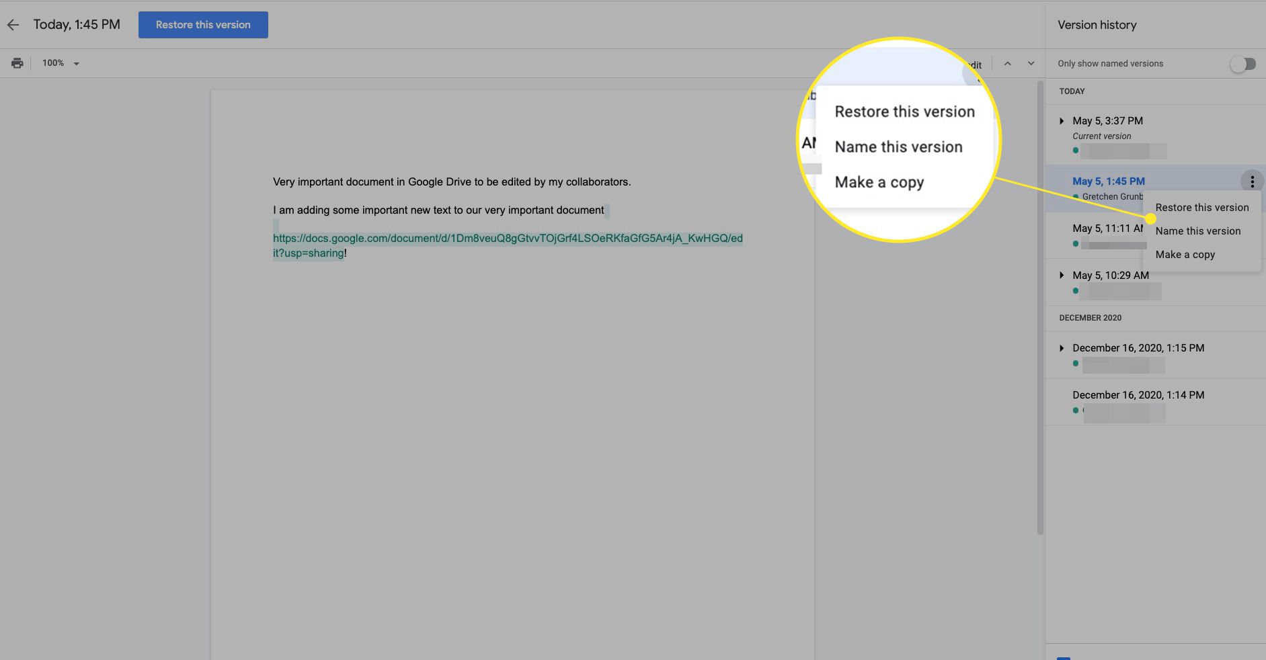
Task: Click the docs.google.com link in the document
Action: click(x=508, y=245)
